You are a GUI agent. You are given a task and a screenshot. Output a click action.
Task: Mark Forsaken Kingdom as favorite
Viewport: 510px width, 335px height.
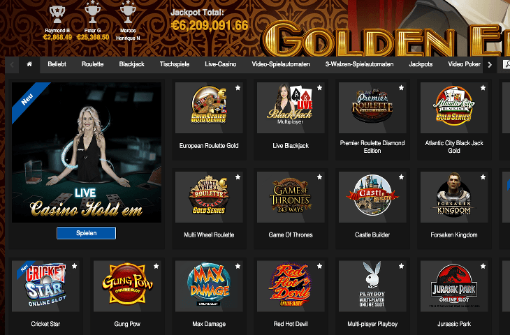tap(483, 177)
